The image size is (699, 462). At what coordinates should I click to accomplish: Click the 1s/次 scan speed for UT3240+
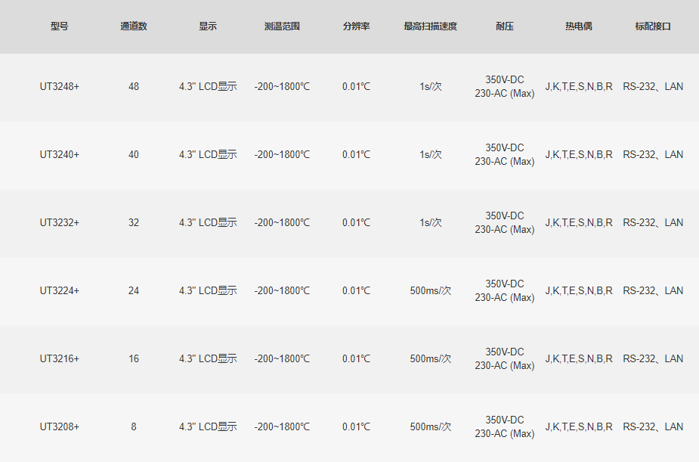tap(430, 155)
